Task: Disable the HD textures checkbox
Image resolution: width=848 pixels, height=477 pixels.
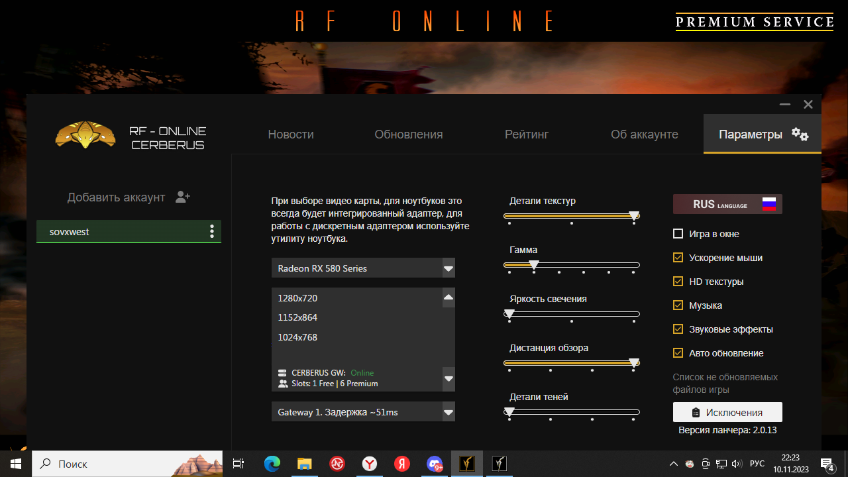Action: coord(678,282)
